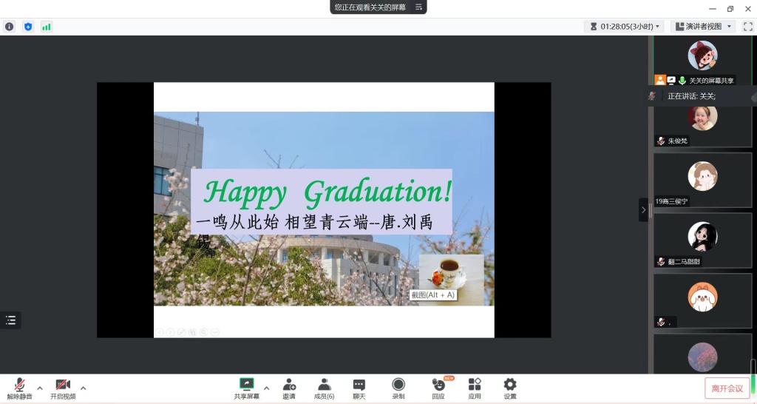Click the blue security shield icon
Viewport: 757px width, 404px height.
click(28, 27)
